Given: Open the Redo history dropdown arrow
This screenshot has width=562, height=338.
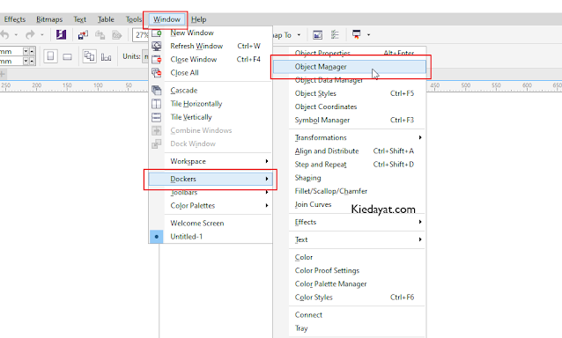Looking at the screenshot, I should coord(42,34).
